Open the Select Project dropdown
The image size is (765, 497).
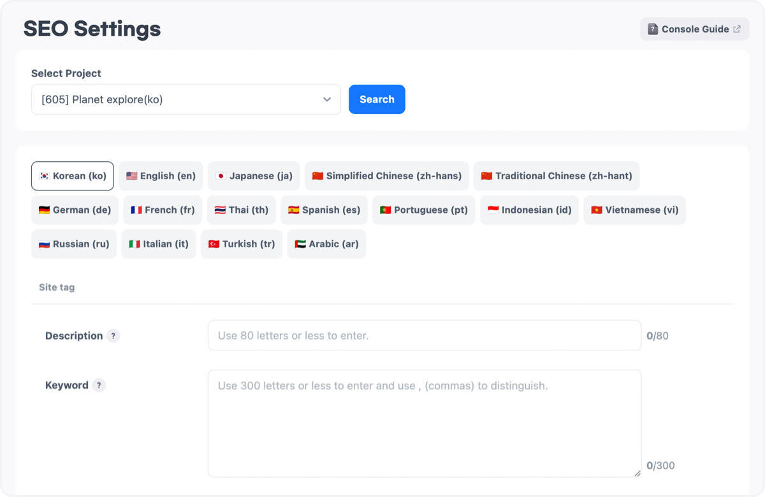pos(186,99)
